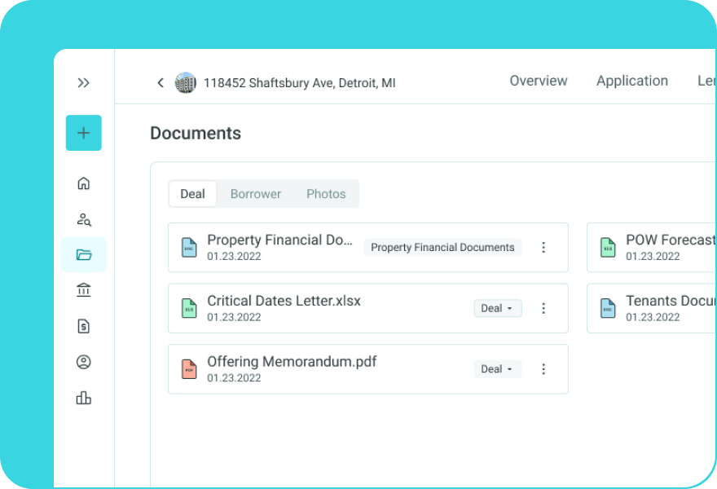Select the open folder documents icon

click(x=84, y=254)
